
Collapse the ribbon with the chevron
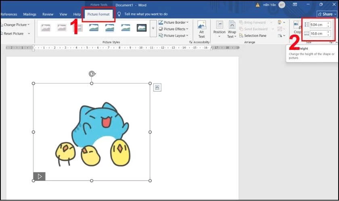[337, 43]
